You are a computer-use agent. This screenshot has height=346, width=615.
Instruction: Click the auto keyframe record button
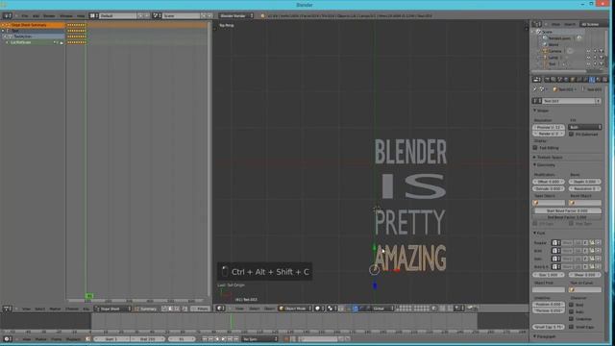[286, 339]
